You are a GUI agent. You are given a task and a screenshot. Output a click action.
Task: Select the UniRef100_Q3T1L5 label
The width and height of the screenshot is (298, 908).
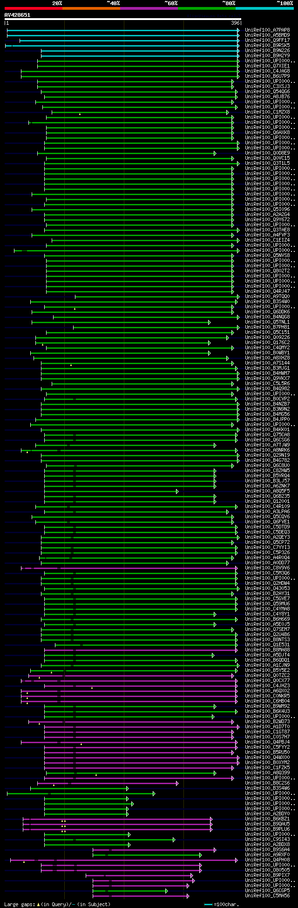click(267, 163)
